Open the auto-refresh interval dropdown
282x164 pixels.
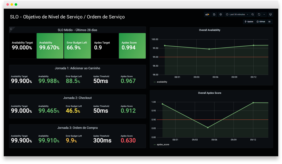click(x=264, y=14)
